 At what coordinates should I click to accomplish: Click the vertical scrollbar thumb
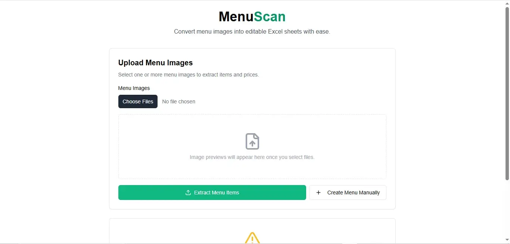[x=507, y=93]
